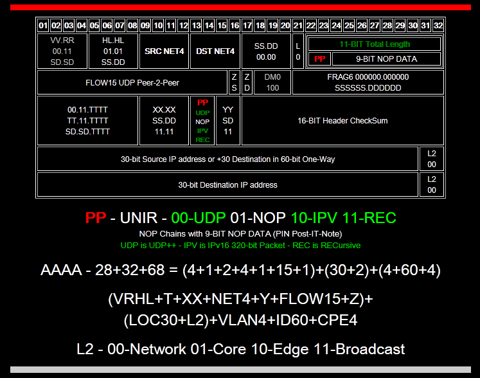The width and height of the screenshot is (480, 378).
Task: Click the PP UDP NOP IPV REC cell
Action: tap(202, 121)
